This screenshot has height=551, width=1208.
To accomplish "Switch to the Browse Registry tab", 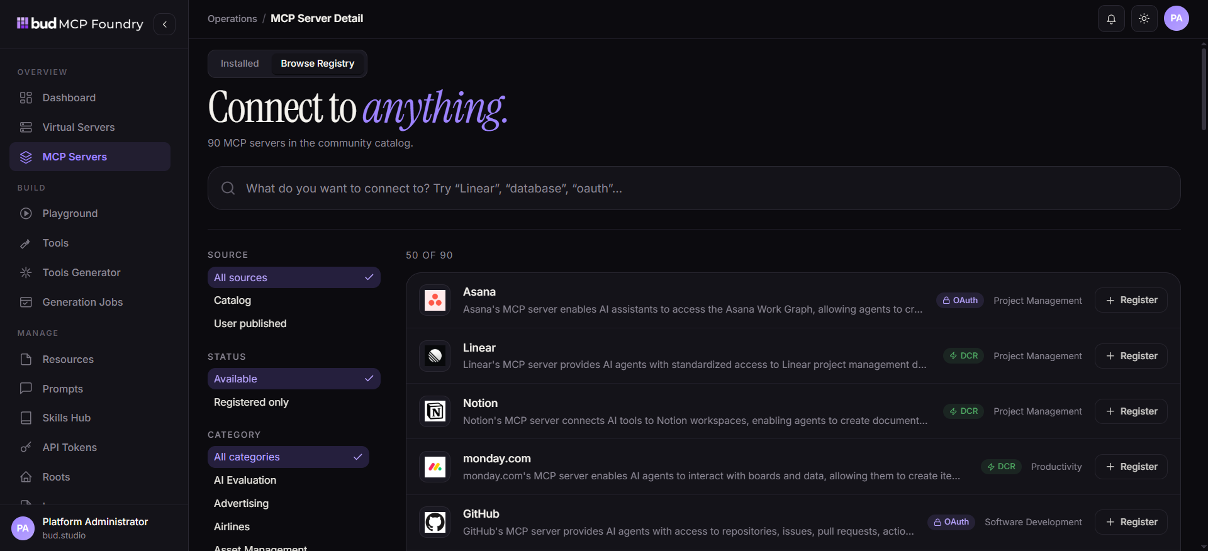I will tap(318, 64).
